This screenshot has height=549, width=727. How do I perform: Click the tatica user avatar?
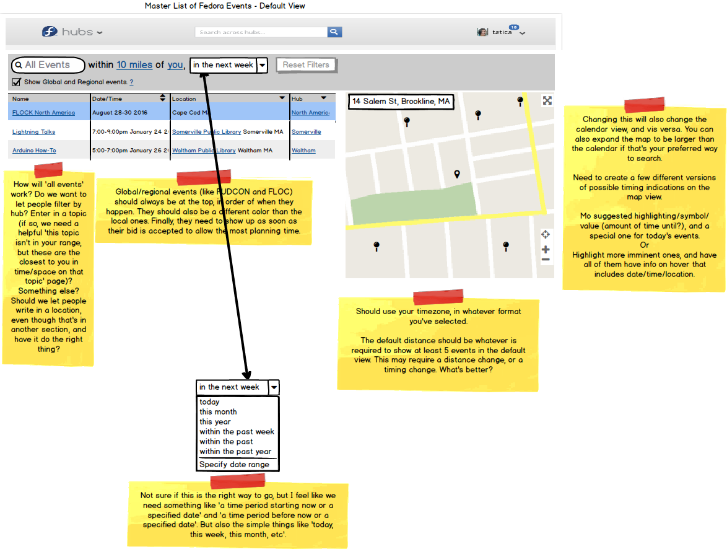coord(482,32)
